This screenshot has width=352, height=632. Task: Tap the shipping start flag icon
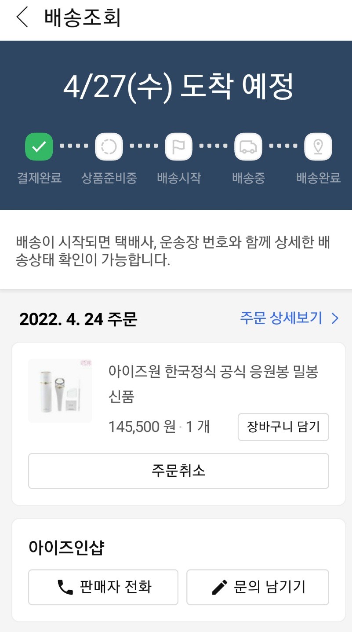[x=178, y=146]
